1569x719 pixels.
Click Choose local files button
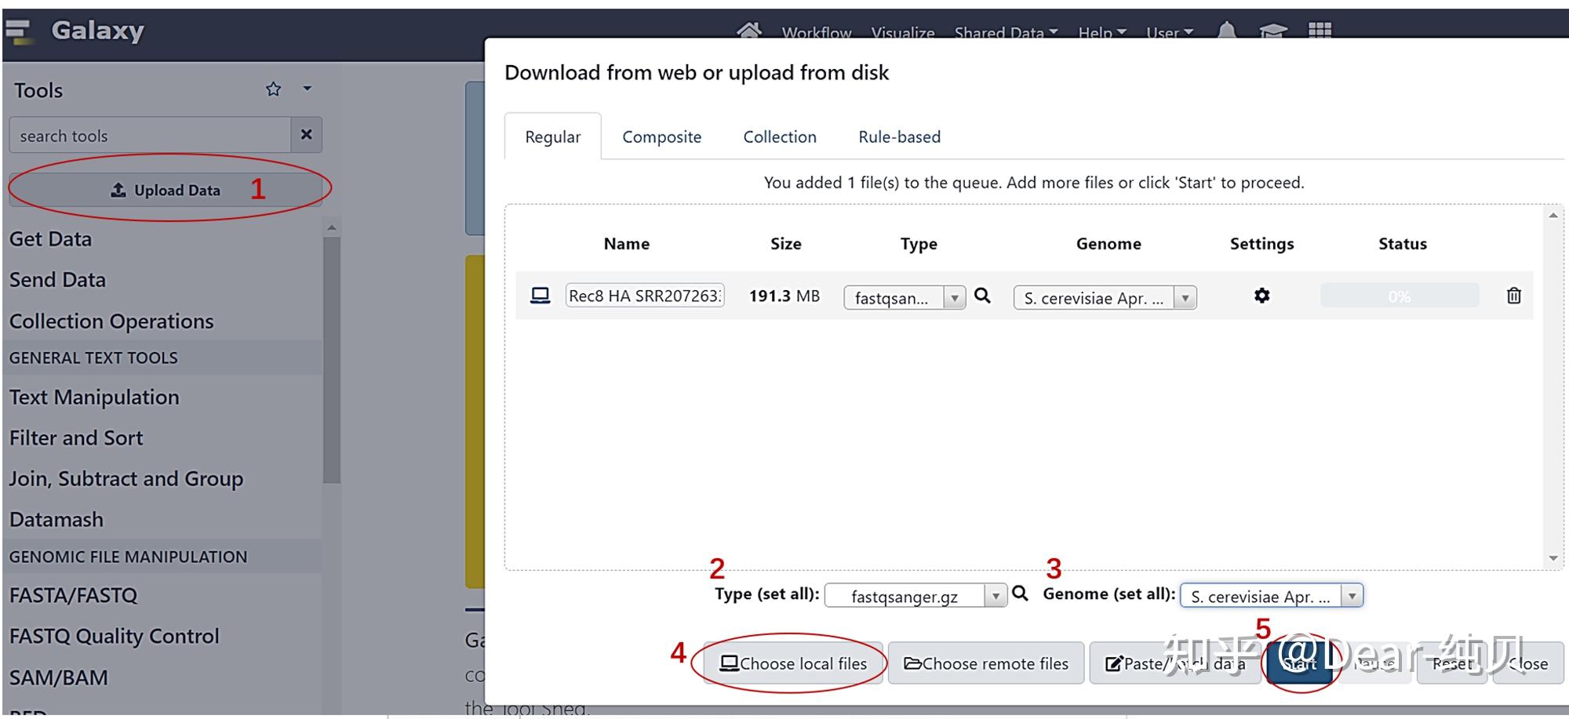(793, 663)
